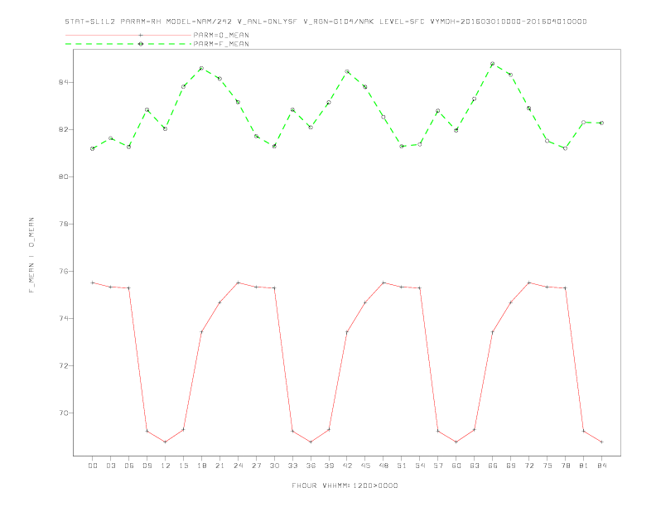The height and width of the screenshot is (507, 656).
Task: Click the FHOUR VHHMM:1200>0000 x-axis title
Action: point(345,485)
